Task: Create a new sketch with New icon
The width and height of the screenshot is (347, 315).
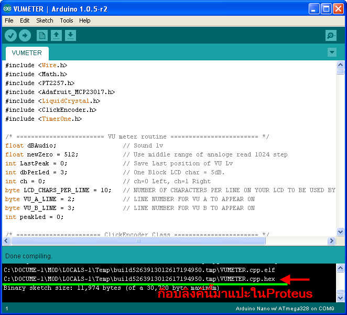Action: [42, 36]
